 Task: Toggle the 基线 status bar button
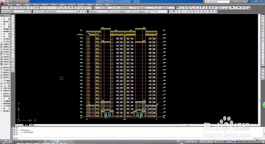pyautogui.click(x=238, y=141)
